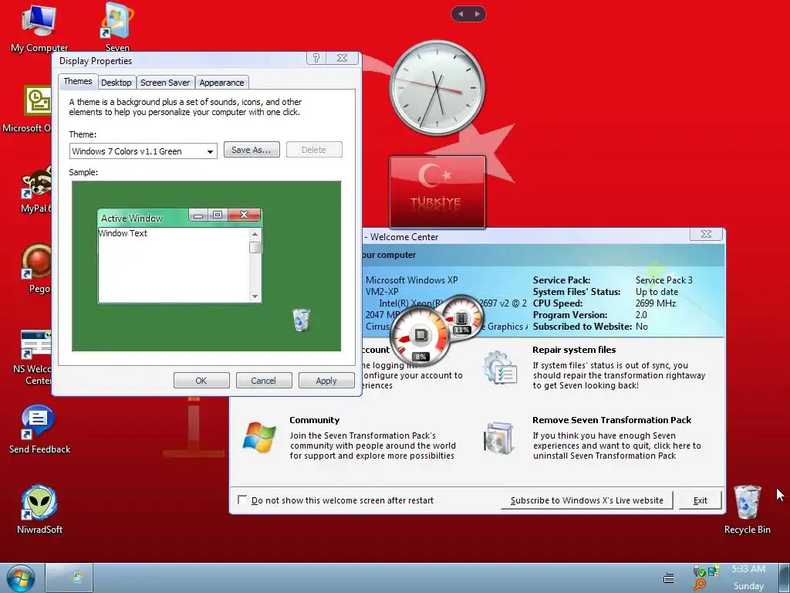The width and height of the screenshot is (790, 593).
Task: Click the CPU meter gadget dial
Action: click(x=420, y=335)
